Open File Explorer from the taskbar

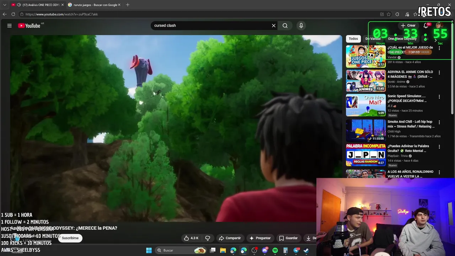point(223,250)
